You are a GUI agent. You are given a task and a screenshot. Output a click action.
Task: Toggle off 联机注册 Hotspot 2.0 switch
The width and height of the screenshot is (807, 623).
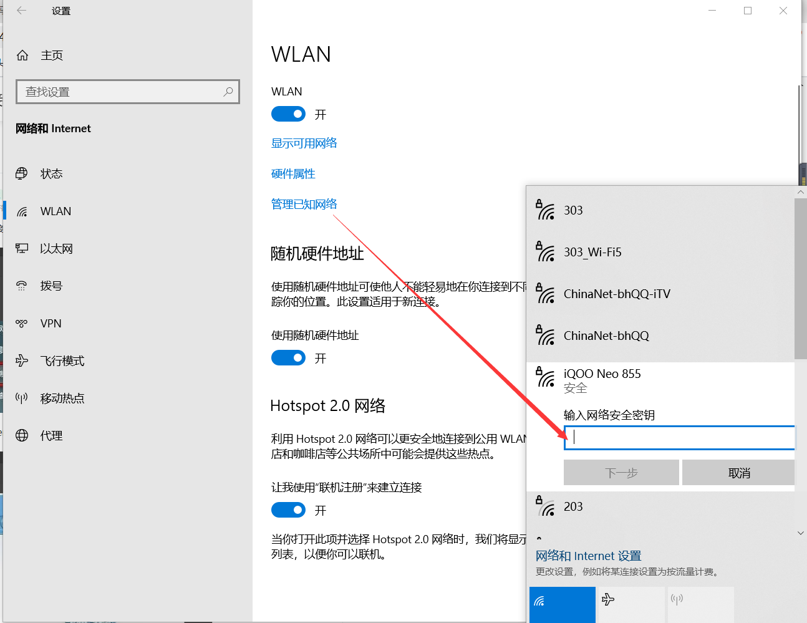288,510
